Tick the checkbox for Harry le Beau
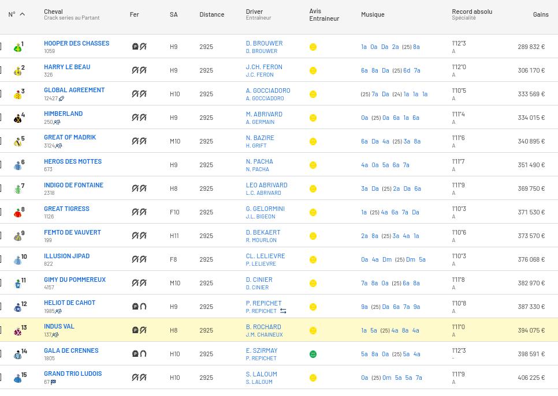The height and width of the screenshot is (396, 558). pos(1,70)
